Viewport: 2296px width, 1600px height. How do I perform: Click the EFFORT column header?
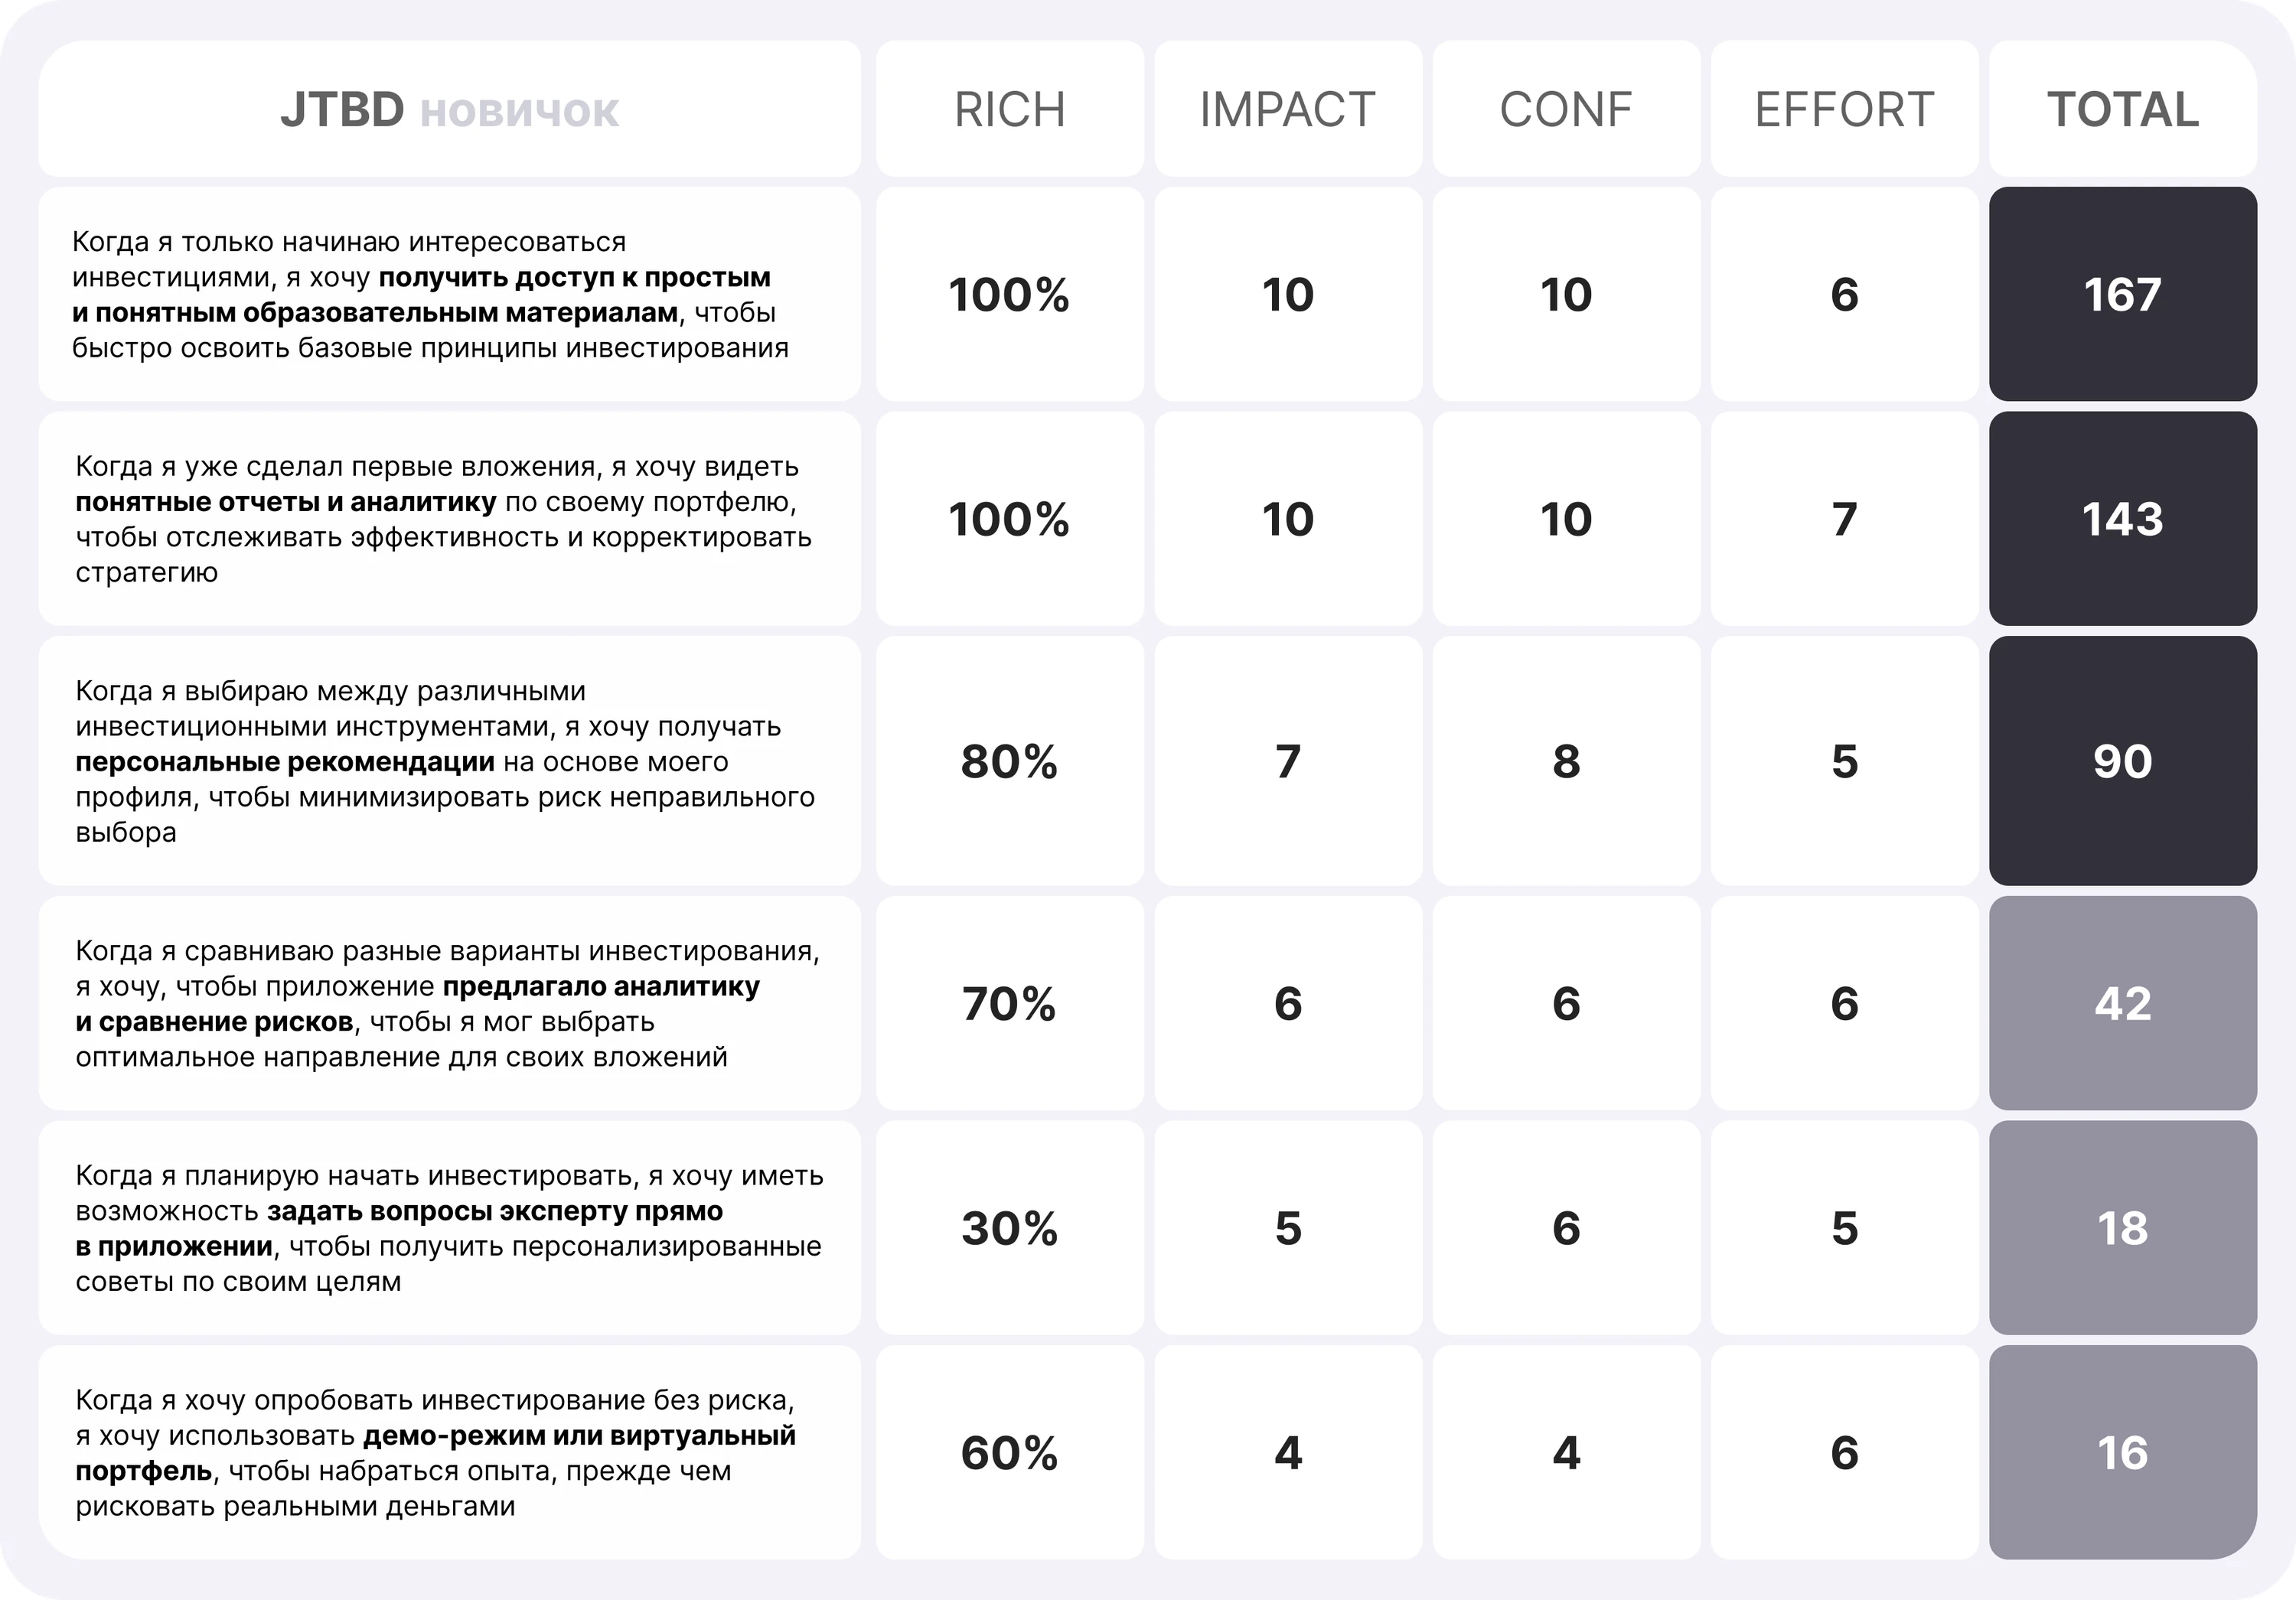(x=1844, y=109)
